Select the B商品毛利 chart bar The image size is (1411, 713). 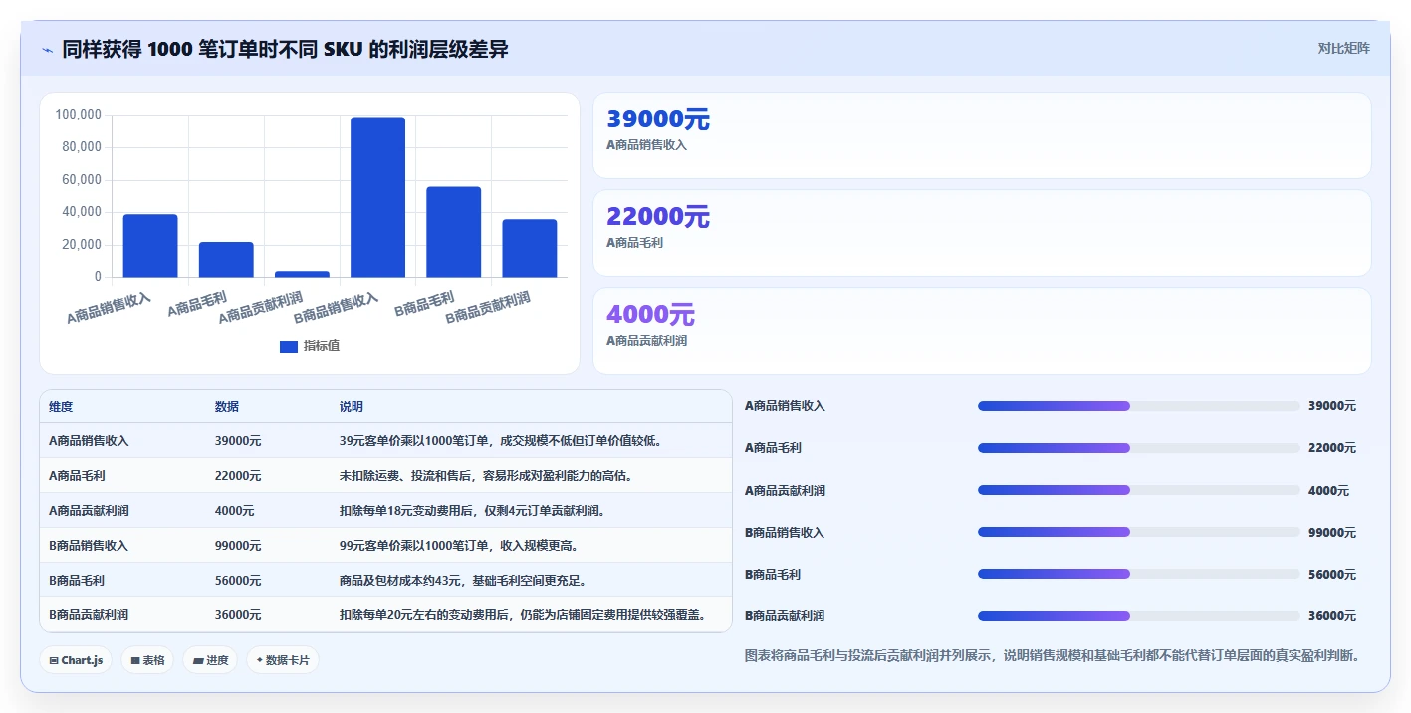[x=453, y=232]
